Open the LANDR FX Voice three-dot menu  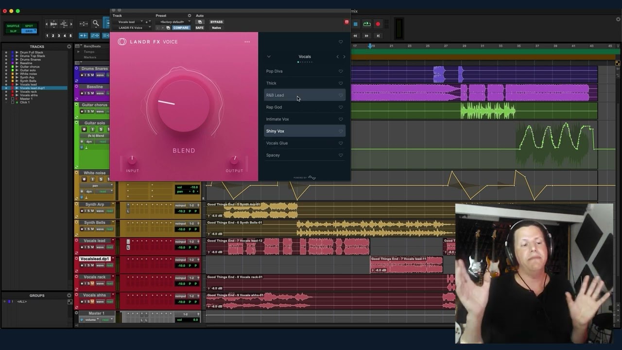tap(247, 42)
